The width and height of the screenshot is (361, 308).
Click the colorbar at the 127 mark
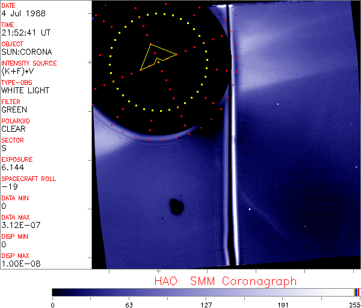206,292
